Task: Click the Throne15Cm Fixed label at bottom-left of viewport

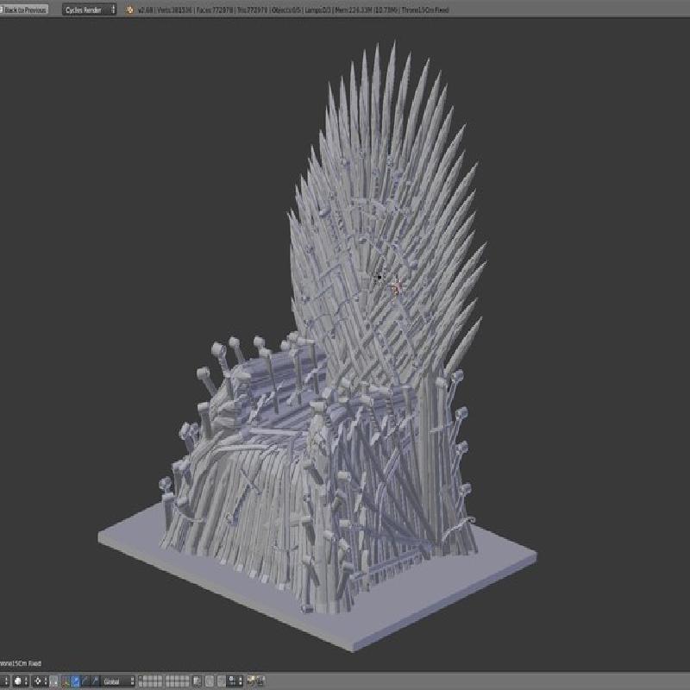Action: [20, 662]
